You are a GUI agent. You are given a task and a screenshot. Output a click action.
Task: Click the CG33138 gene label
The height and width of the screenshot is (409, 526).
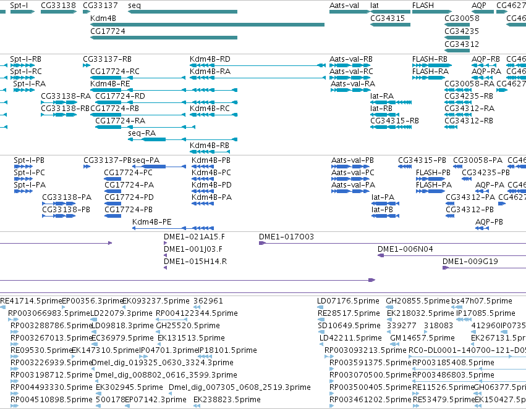(x=58, y=6)
